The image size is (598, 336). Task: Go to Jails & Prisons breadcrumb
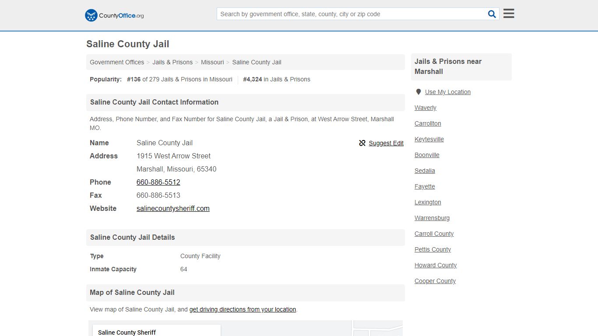click(172, 62)
